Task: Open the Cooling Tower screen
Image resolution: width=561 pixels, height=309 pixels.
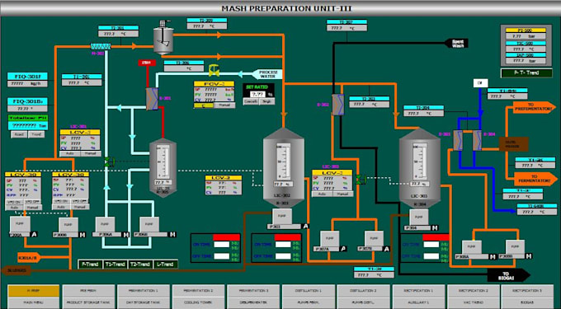Action: [x=199, y=302]
